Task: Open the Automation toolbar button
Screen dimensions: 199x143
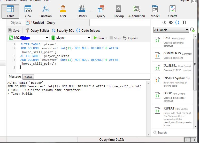Action: (x=136, y=11)
